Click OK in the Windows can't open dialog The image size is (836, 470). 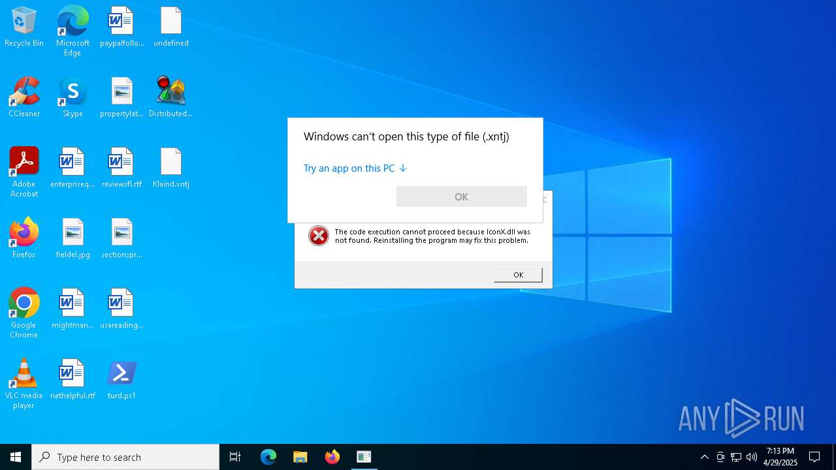click(x=462, y=196)
